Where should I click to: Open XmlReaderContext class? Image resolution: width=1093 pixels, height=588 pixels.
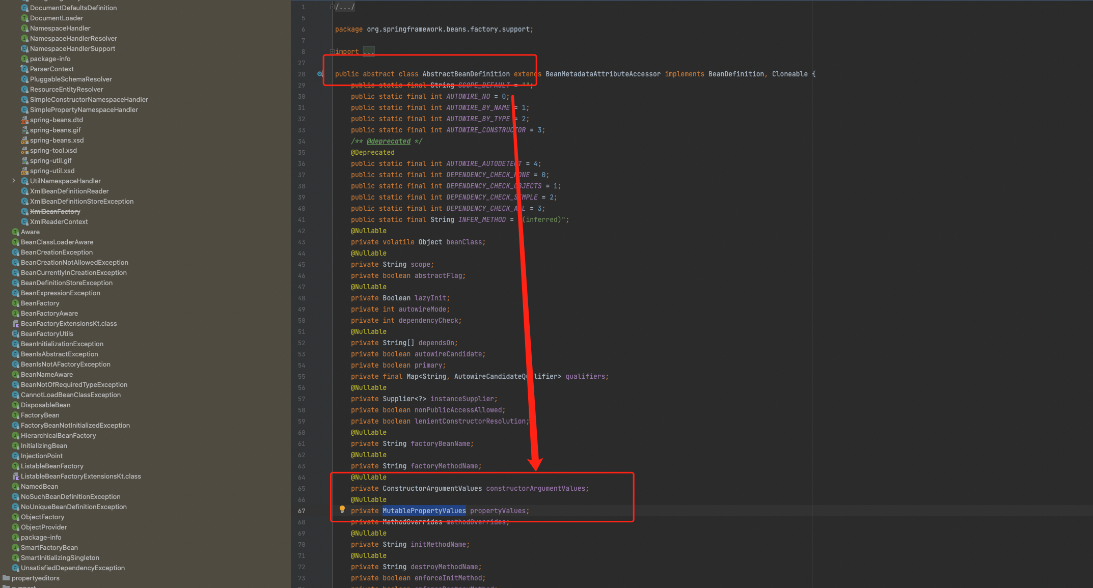pos(59,221)
